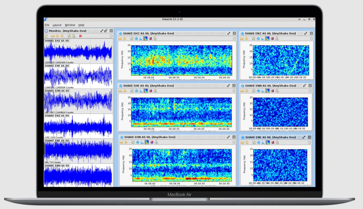Select spectrogram view in the SHAKE ENZ frame
This screenshot has height=209, width=363.
268,39
